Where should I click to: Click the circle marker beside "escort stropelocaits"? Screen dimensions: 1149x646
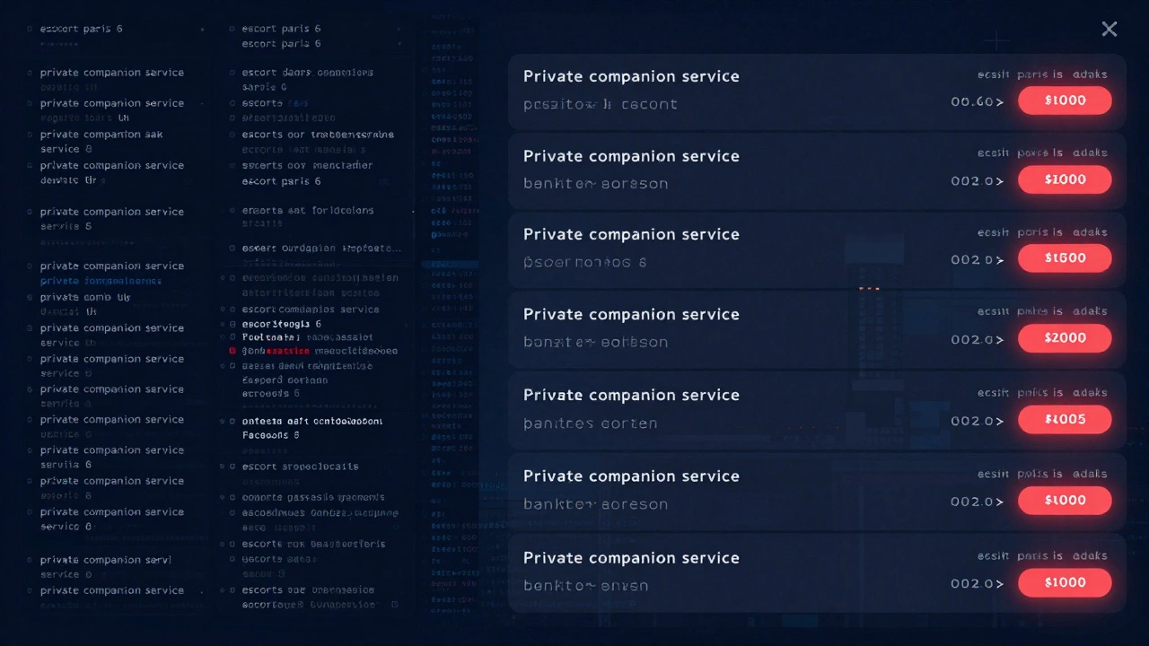point(232,466)
